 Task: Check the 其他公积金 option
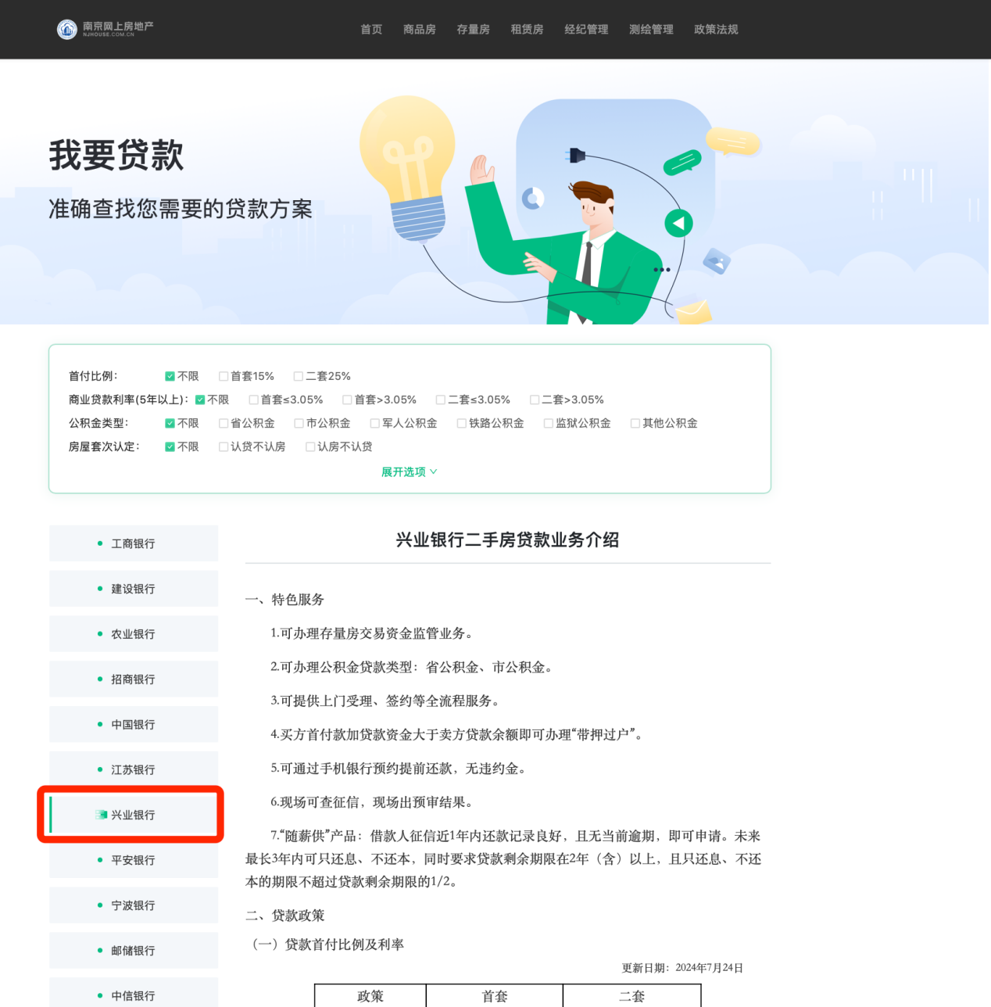point(635,424)
